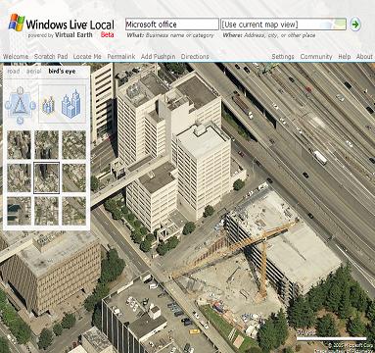Click Locate Me in the toolbar

point(87,57)
